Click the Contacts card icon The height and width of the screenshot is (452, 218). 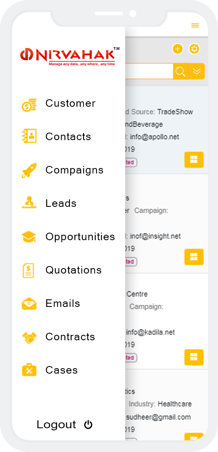click(29, 136)
